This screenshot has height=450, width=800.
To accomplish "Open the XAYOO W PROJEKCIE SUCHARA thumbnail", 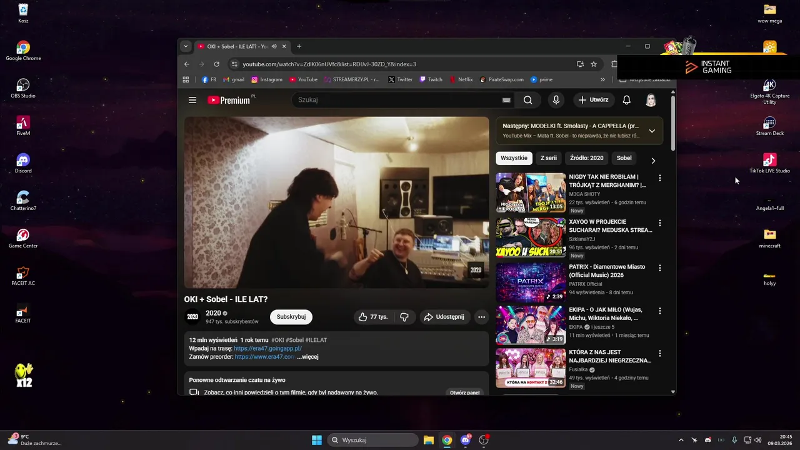I will (x=531, y=237).
